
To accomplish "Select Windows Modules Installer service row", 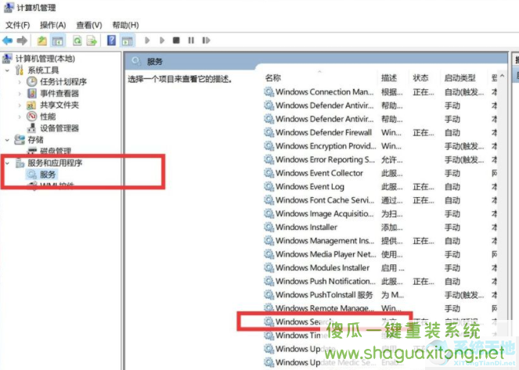I will [x=380, y=268].
